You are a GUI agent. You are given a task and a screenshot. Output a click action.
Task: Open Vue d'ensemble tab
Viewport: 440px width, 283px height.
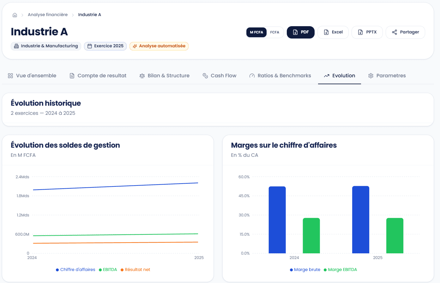point(32,76)
